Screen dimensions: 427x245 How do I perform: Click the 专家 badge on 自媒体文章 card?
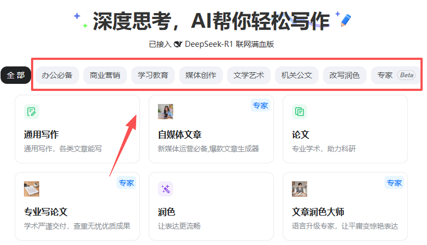tap(260, 106)
